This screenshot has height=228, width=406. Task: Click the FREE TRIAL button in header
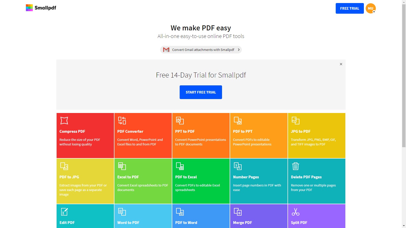[350, 8]
